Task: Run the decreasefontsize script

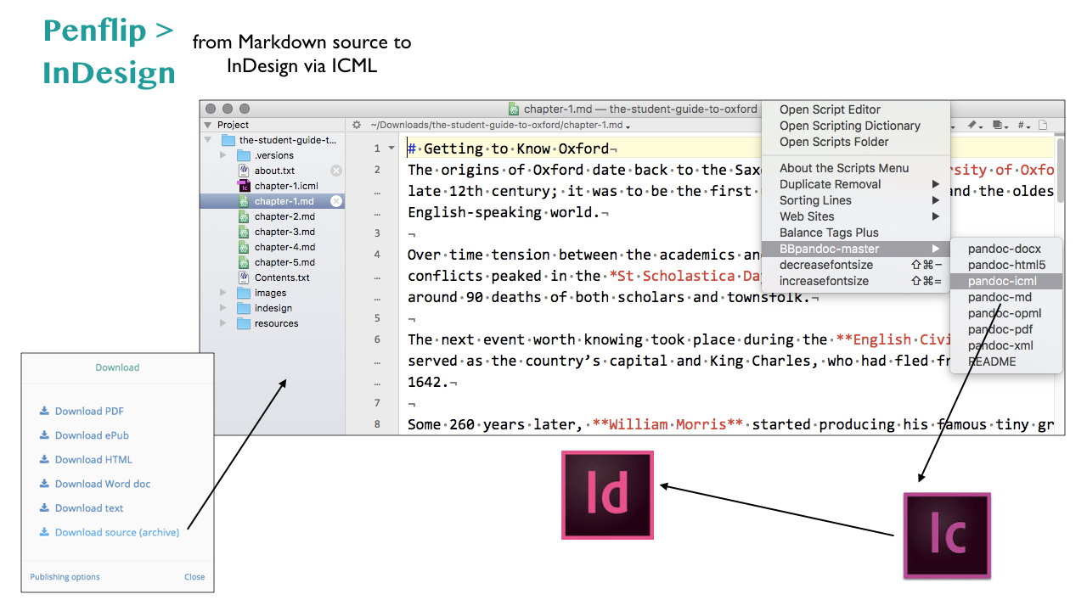Action: pyautogui.click(x=855, y=265)
